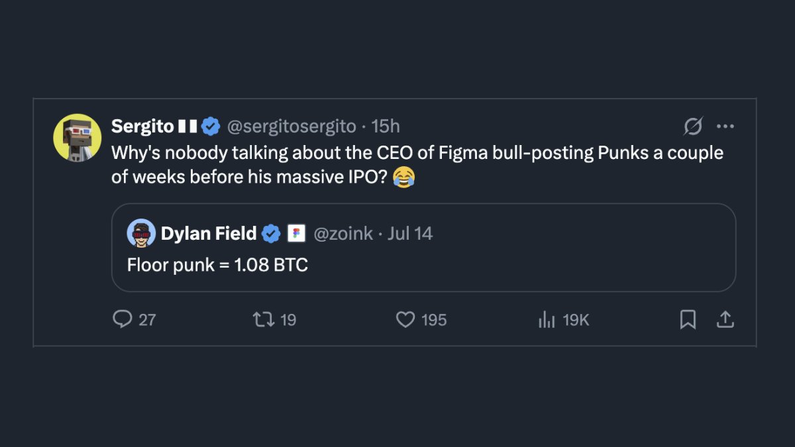Open the Sergito display name link
Image resolution: width=795 pixels, height=447 pixels.
point(142,126)
